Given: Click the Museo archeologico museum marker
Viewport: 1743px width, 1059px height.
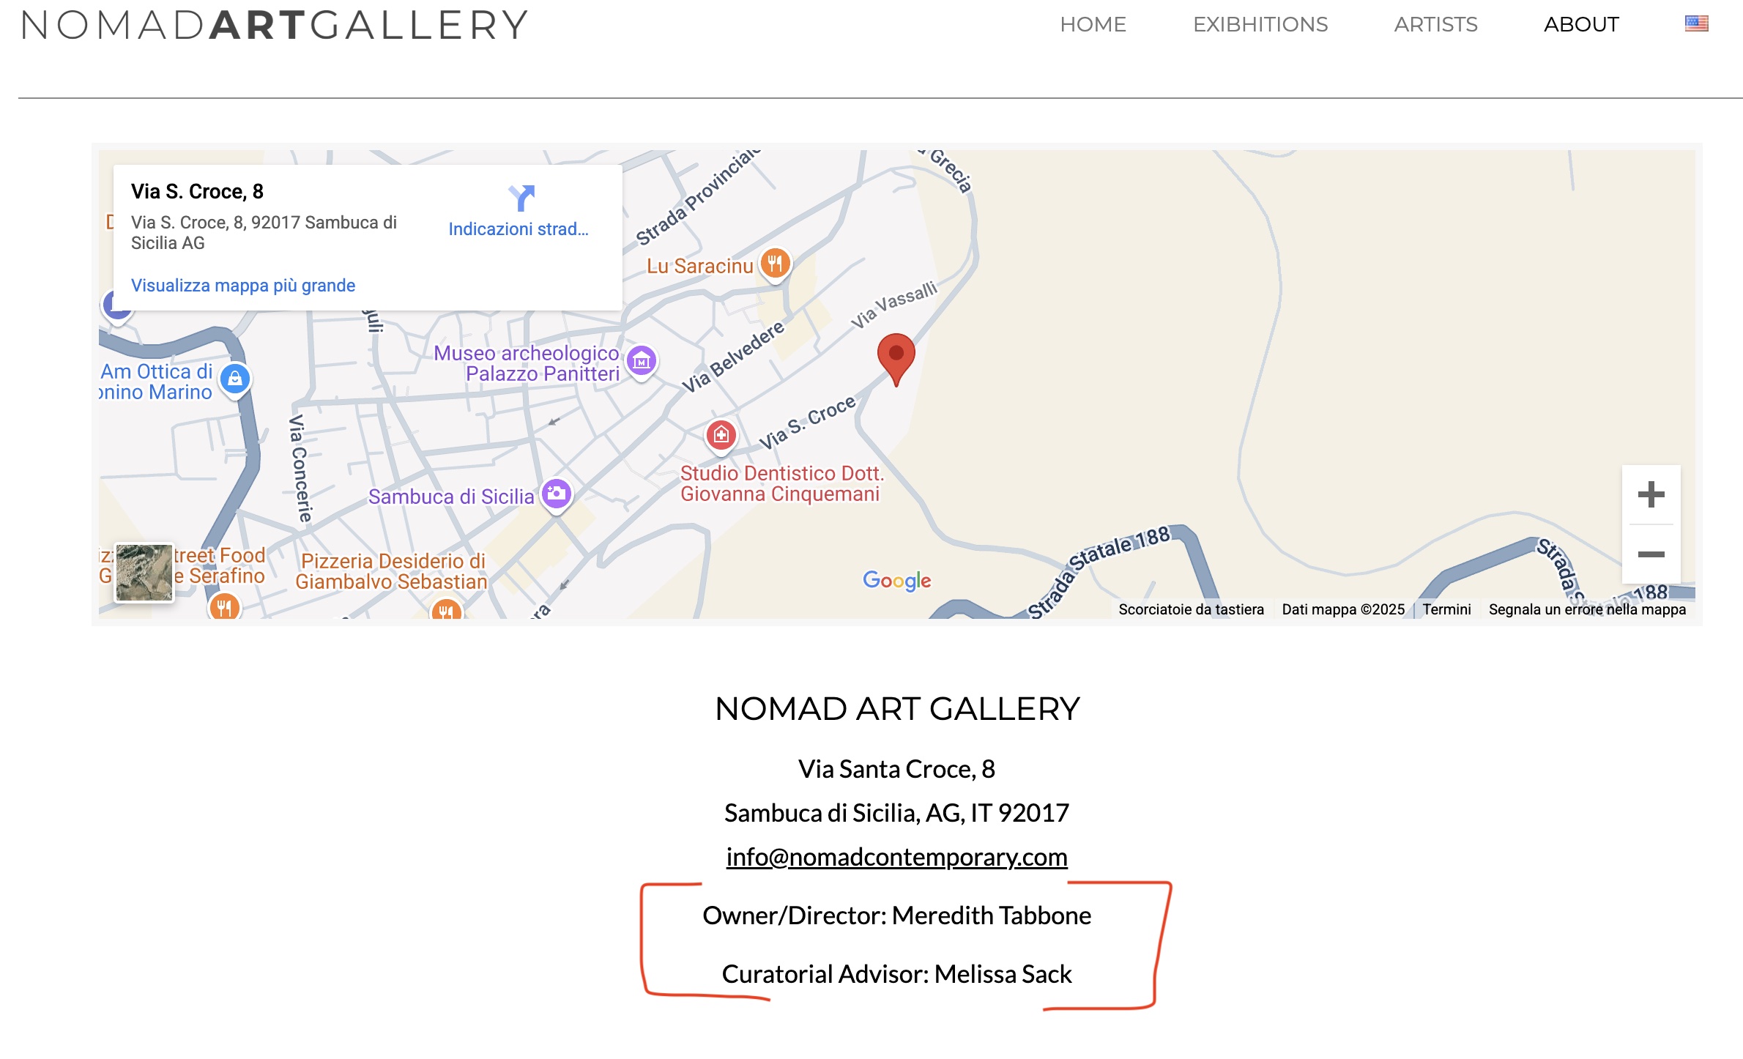Looking at the screenshot, I should click(642, 360).
